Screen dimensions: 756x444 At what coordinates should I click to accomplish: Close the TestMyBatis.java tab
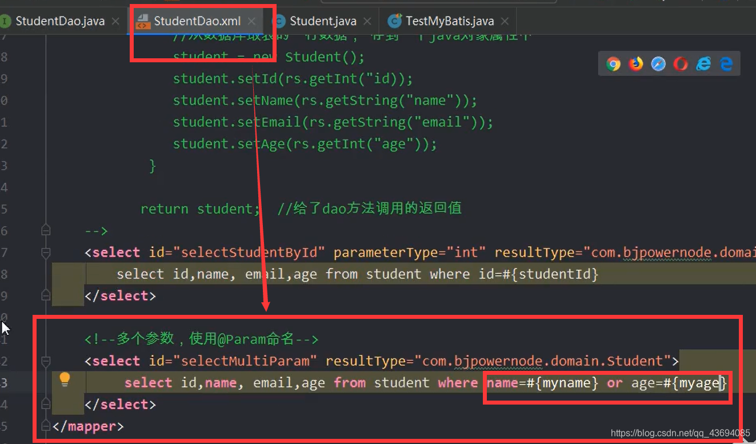click(505, 22)
